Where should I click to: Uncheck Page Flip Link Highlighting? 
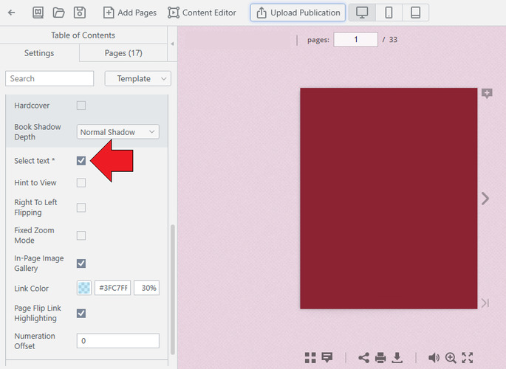(x=81, y=313)
